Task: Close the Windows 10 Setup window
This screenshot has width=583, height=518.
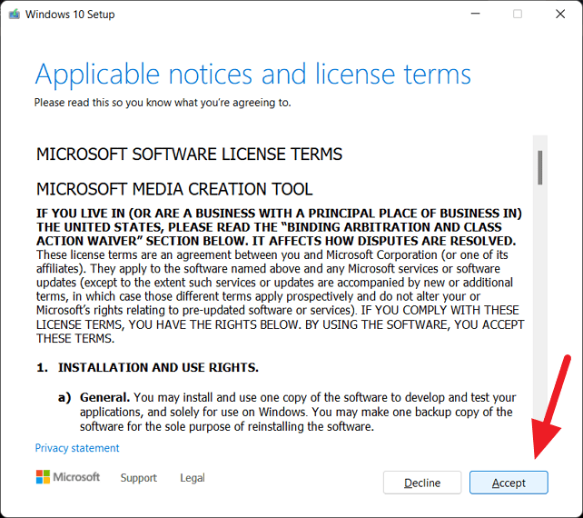Action: [x=560, y=14]
